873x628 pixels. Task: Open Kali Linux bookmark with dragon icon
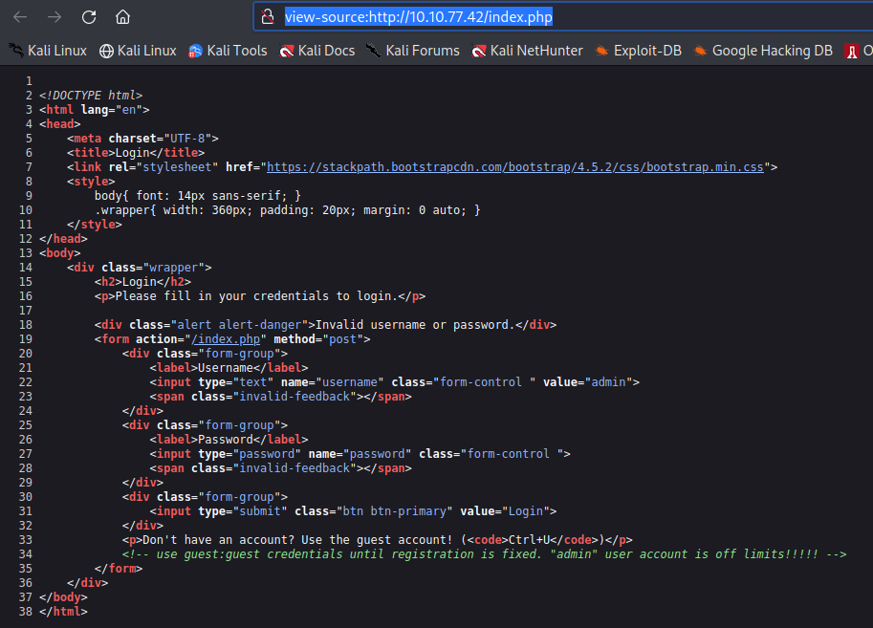point(48,51)
